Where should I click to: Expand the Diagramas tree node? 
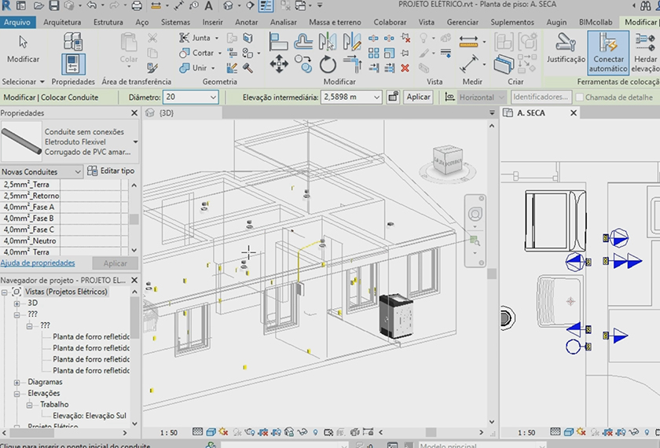click(x=17, y=382)
